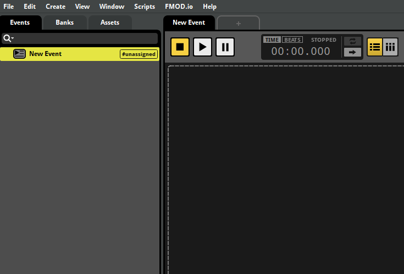This screenshot has height=274, width=404.
Task: Click the STOPPED status label
Action: coord(324,40)
